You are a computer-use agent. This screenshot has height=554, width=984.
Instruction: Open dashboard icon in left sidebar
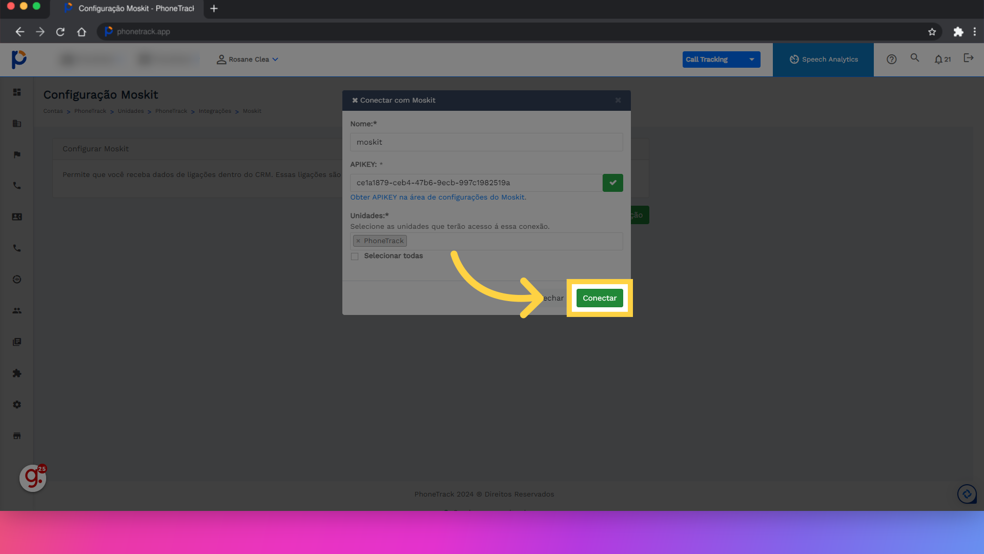pyautogui.click(x=17, y=92)
